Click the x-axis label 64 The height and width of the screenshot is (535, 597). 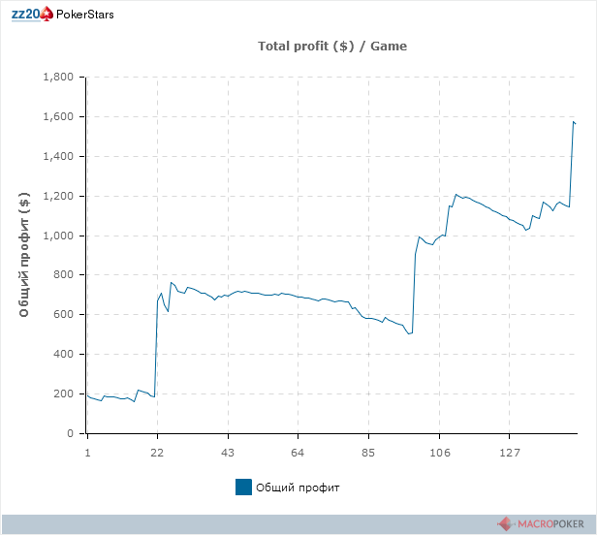click(298, 453)
